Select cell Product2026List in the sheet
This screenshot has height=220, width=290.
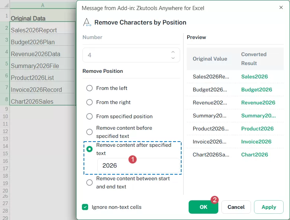[42, 75]
